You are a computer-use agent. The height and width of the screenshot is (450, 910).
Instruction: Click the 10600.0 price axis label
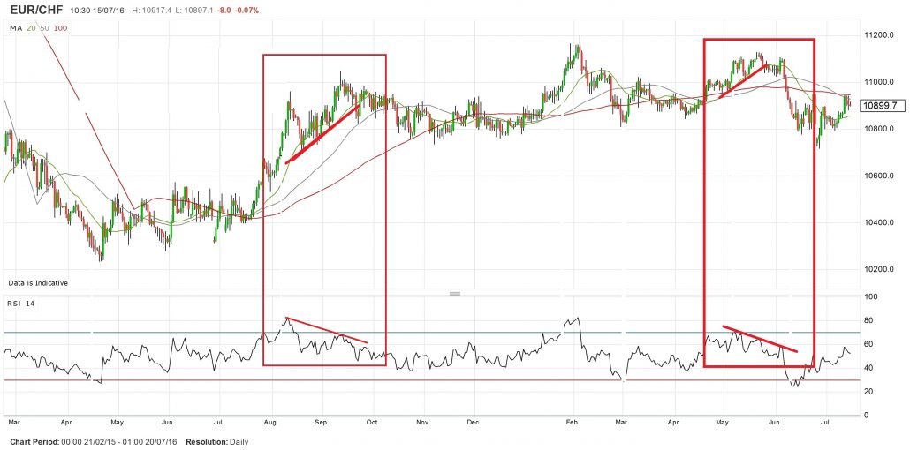point(880,176)
